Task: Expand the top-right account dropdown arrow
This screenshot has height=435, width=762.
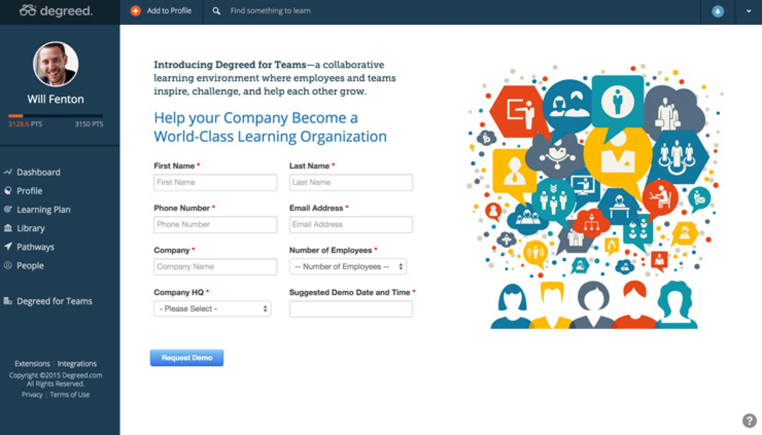Action: coord(749,11)
